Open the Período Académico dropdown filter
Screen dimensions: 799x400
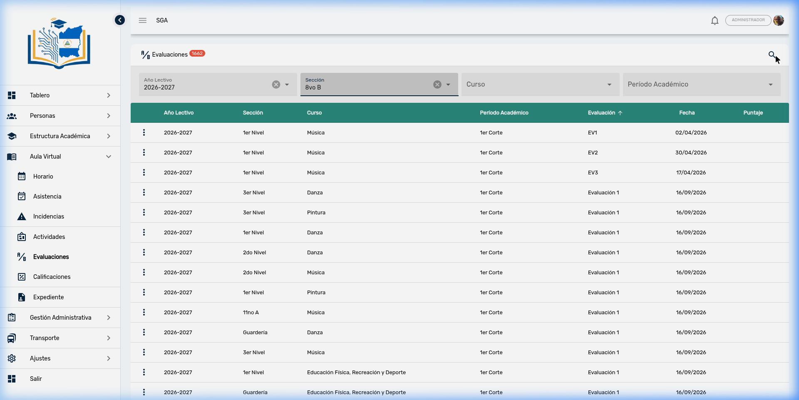click(x=701, y=84)
